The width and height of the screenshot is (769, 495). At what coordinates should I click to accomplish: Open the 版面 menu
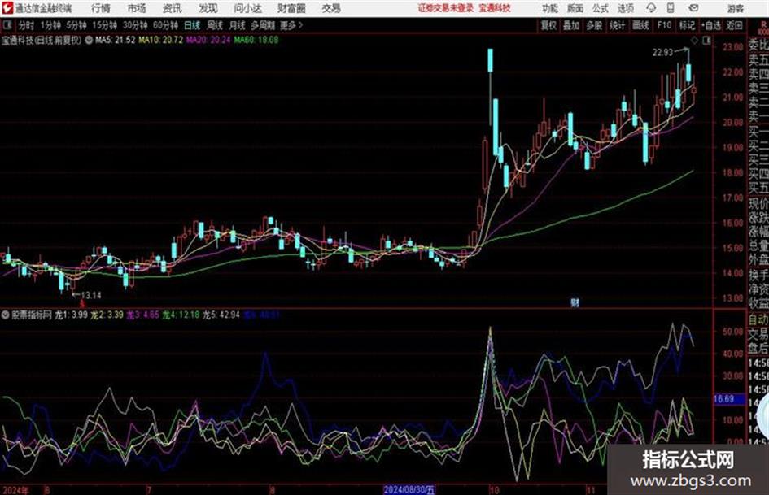pyautogui.click(x=575, y=8)
